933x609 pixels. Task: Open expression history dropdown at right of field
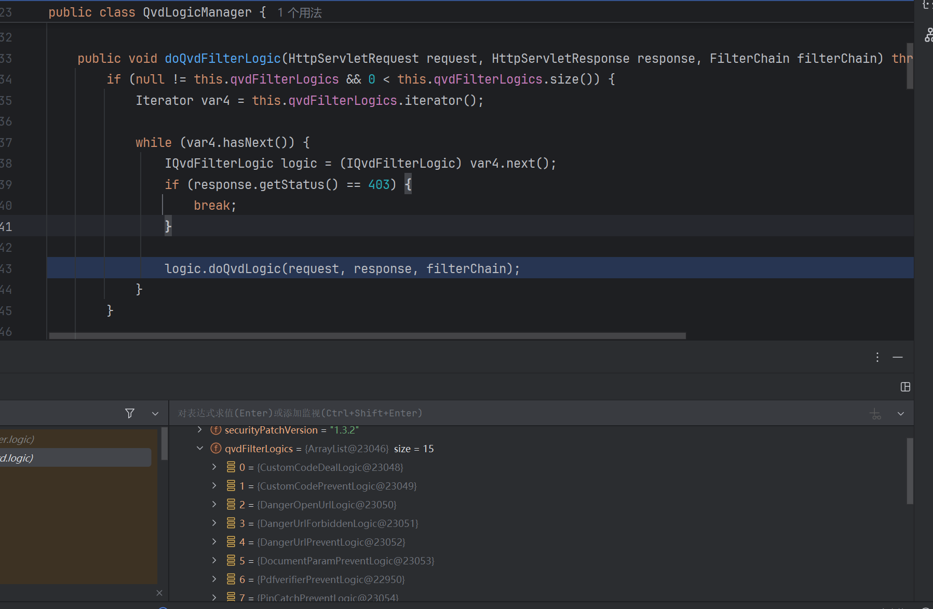(x=901, y=414)
